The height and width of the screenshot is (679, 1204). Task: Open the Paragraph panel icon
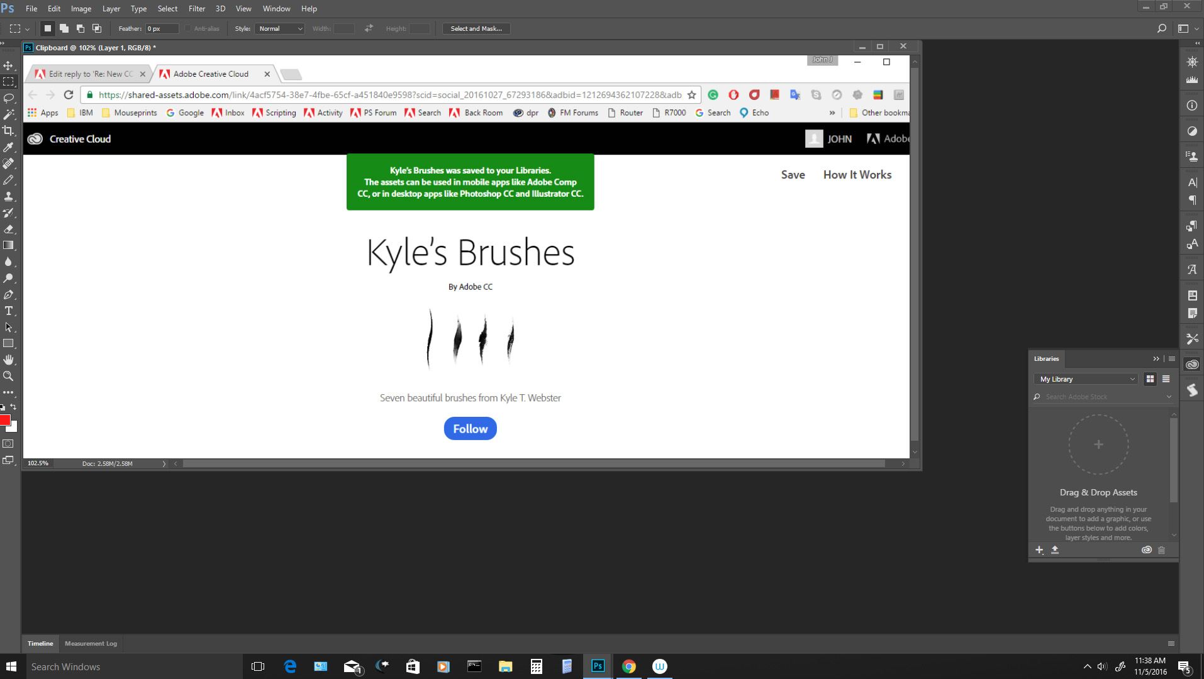[1192, 201]
